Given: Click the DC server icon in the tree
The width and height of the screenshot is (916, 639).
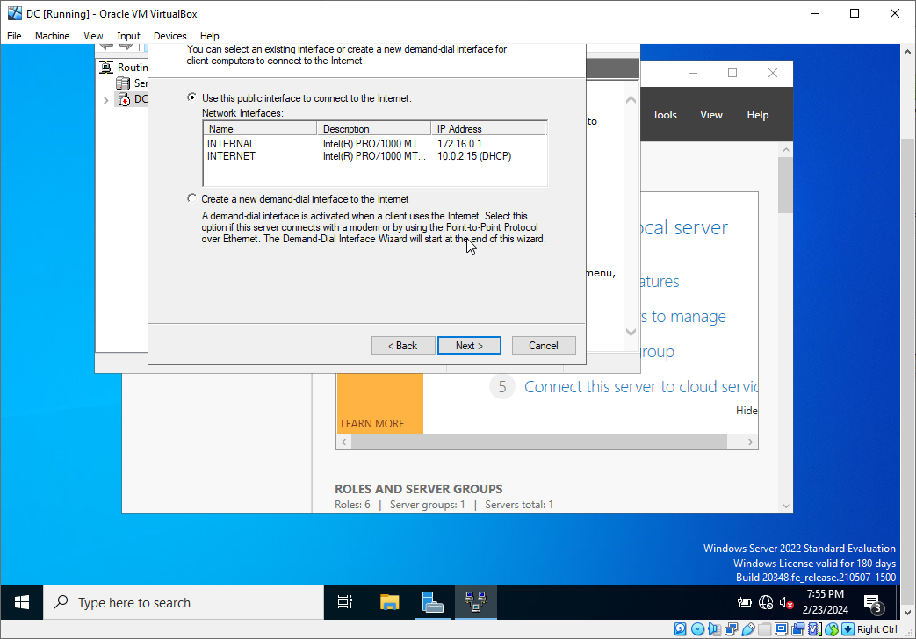Looking at the screenshot, I should [x=123, y=99].
